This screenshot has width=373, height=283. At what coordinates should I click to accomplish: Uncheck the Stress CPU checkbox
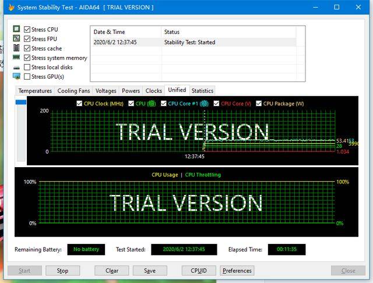(27, 30)
